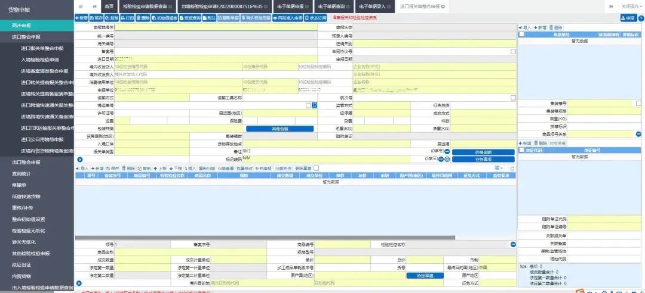Click the refresh icon of goods list

[x=512, y=169]
